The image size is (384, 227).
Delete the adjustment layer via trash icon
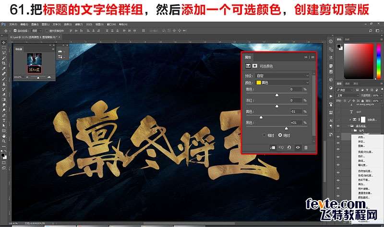point(306,148)
